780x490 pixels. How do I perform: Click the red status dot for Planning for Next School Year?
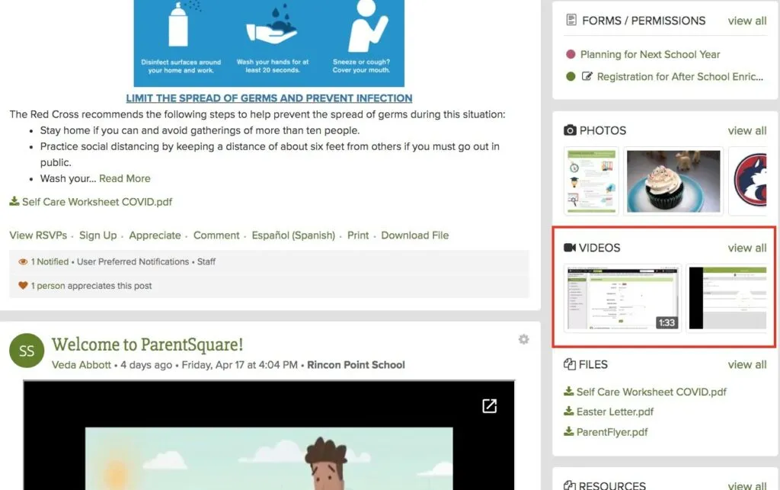coord(571,54)
